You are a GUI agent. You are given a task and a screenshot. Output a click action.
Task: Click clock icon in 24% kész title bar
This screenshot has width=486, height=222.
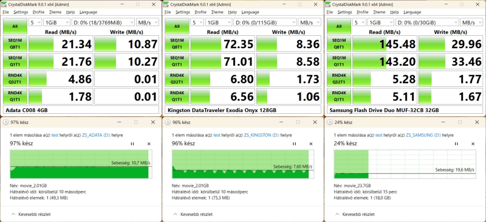[329, 122]
